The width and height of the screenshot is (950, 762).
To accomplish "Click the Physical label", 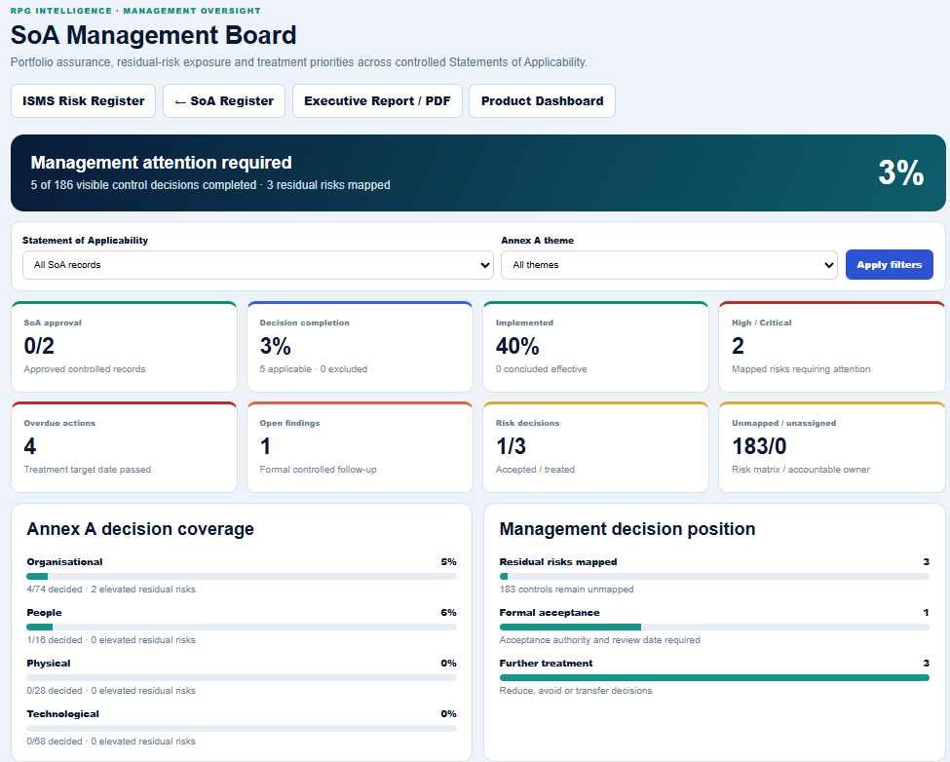I will (49, 664).
